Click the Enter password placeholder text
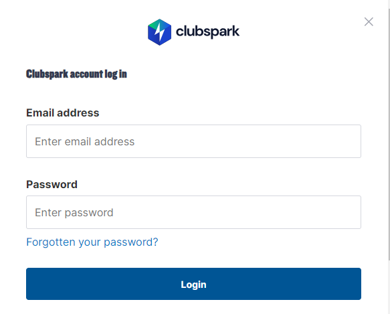The width and height of the screenshot is (390, 314). (74, 213)
